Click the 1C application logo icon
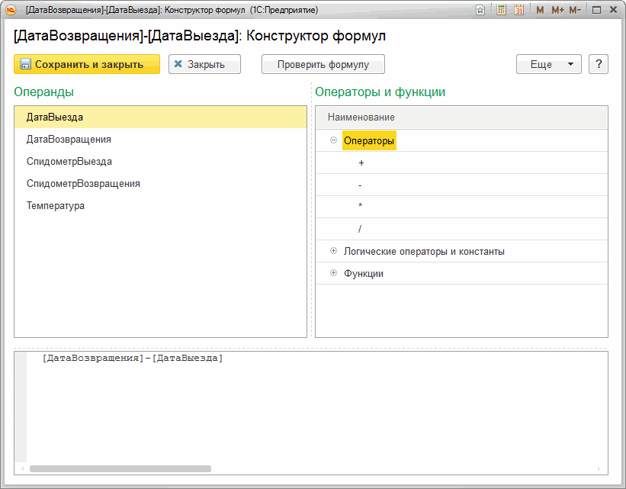Viewport: 626px width, 489px height. coord(11,10)
